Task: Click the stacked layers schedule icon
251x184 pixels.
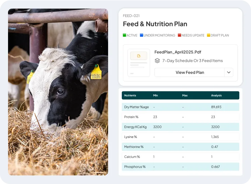Action: point(157,61)
